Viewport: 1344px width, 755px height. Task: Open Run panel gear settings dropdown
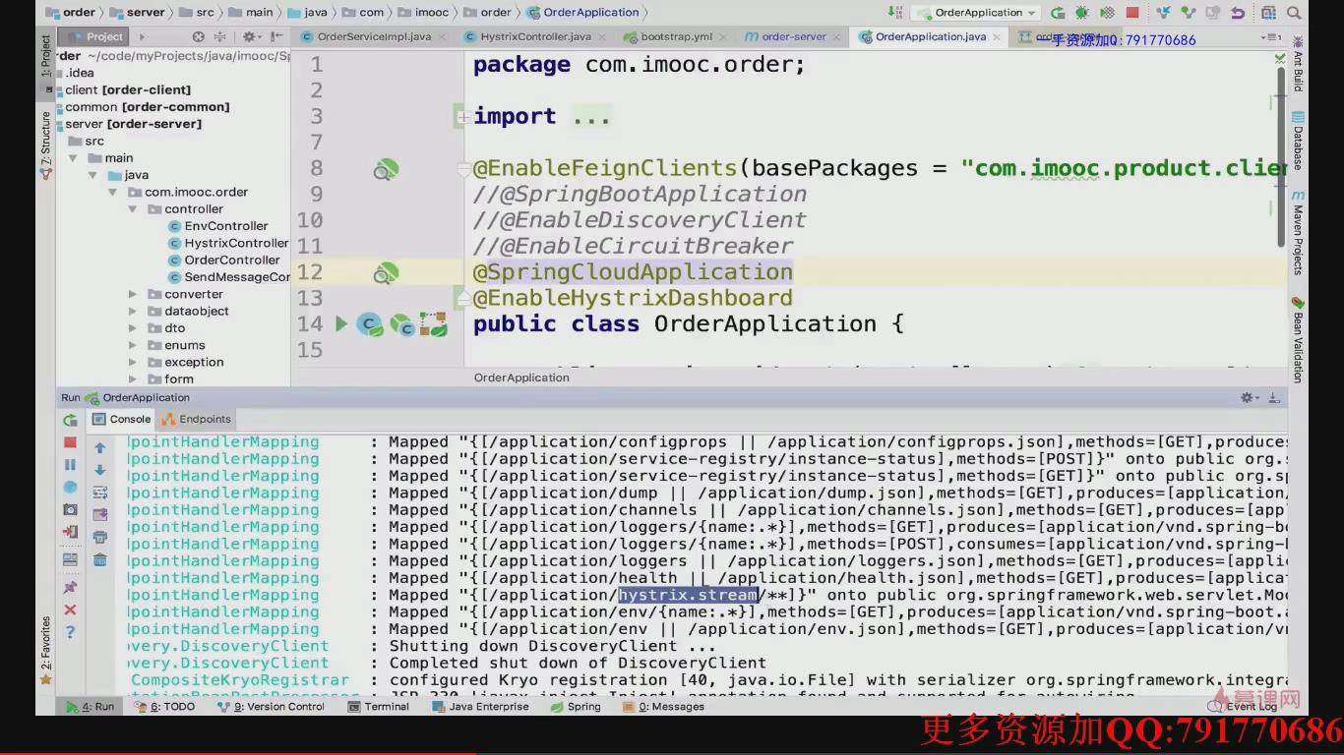tap(1250, 397)
